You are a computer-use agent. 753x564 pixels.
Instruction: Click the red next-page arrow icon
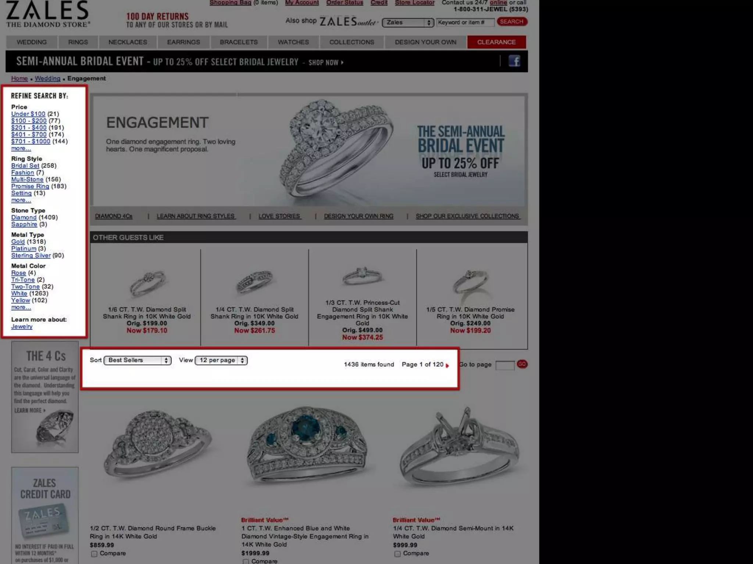coord(447,365)
